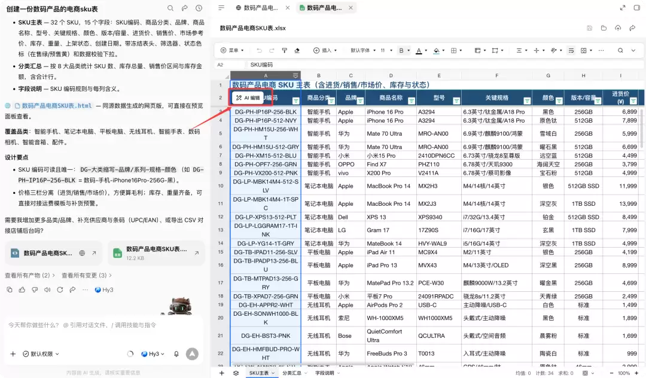The image size is (646, 378).
Task: Click the formula bar showing SKU编码
Action: (x=445, y=65)
